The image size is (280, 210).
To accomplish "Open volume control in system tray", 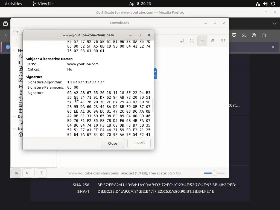I will pos(265,4).
